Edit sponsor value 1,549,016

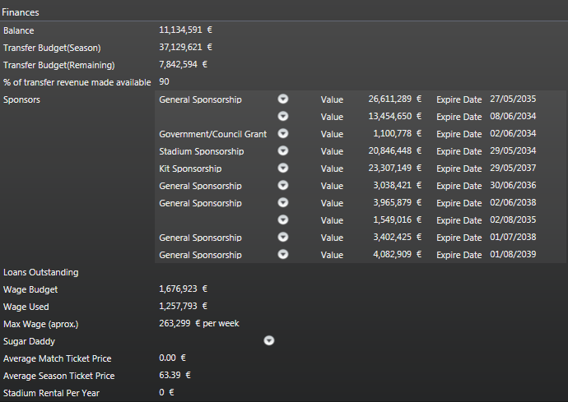[x=393, y=219]
